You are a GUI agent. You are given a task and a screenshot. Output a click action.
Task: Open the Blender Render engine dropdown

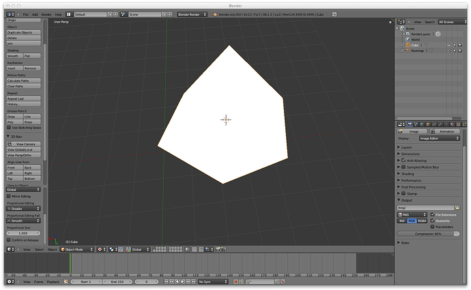(x=192, y=14)
